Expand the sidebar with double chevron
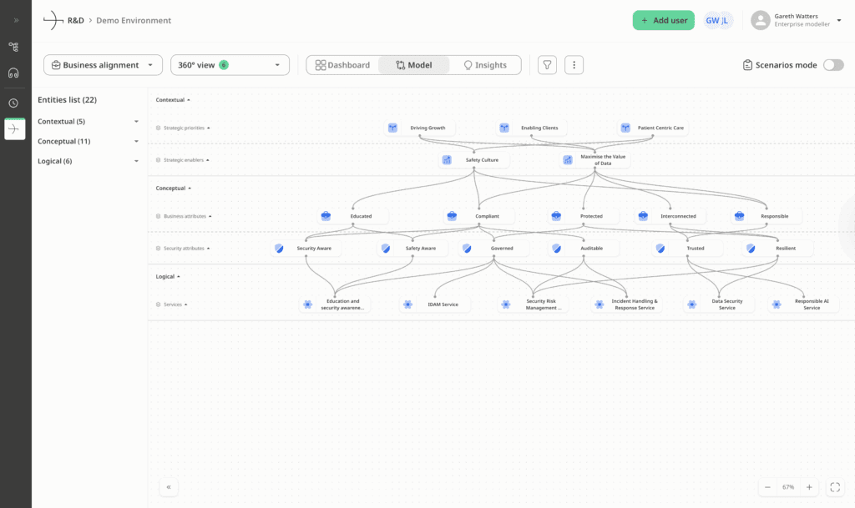The width and height of the screenshot is (855, 508). tap(15, 20)
